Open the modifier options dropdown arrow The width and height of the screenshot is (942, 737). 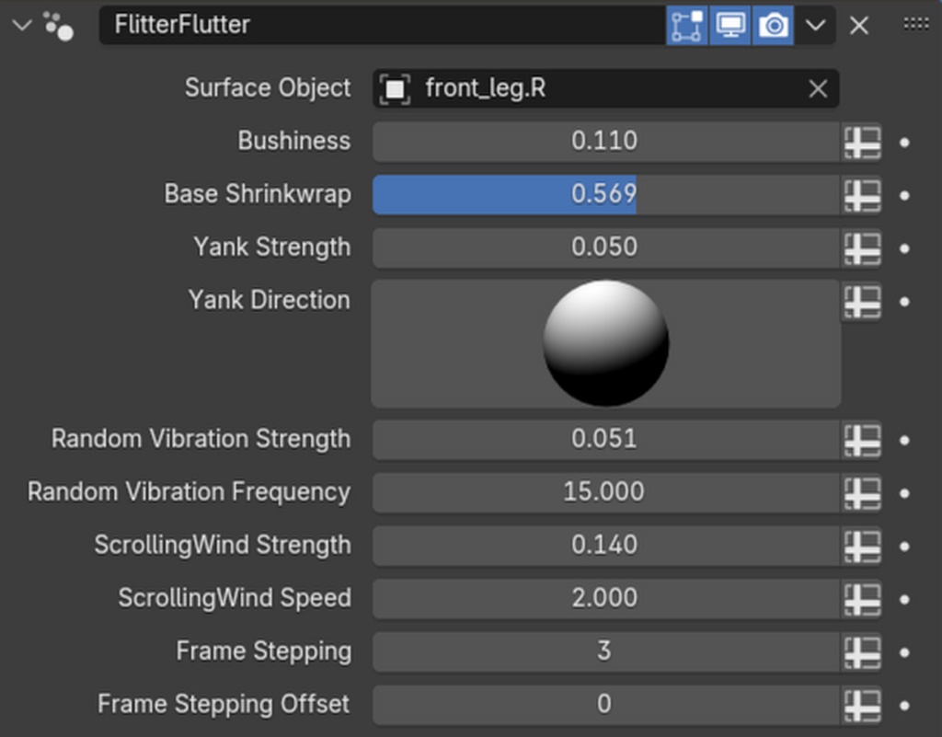tap(815, 25)
